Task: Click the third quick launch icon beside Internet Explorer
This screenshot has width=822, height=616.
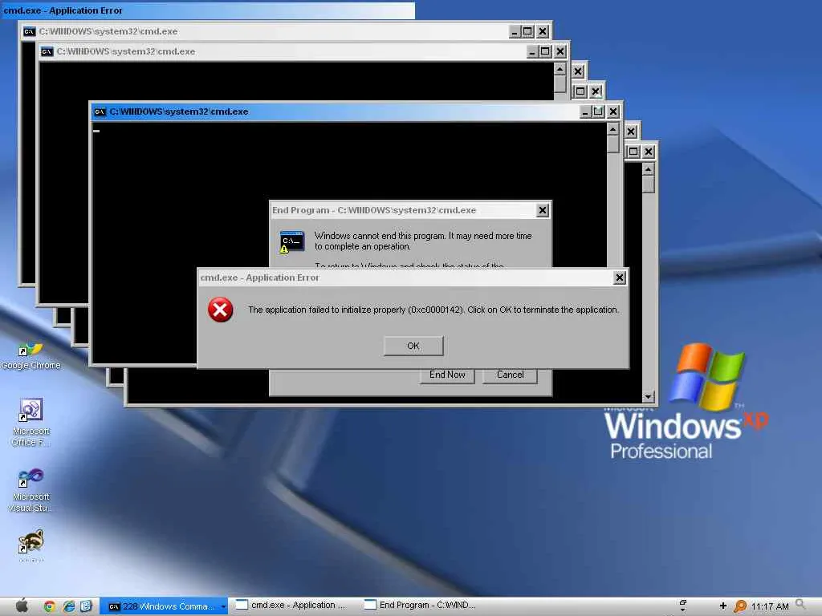Action: pyautogui.click(x=87, y=606)
